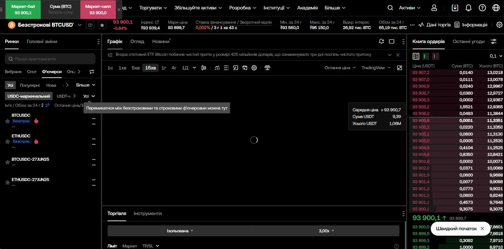Change order book grouping 0,1 dropdown

pos(496,56)
